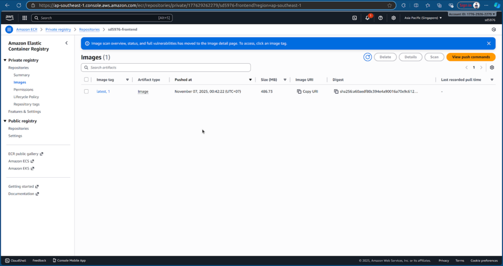Image resolution: width=503 pixels, height=266 pixels.
Task: Click the Copy URI icon for the image
Action: coord(299,92)
